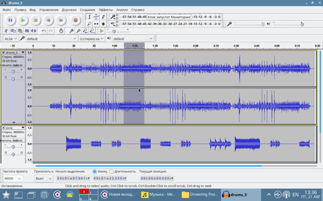Select the Draw (pencil) tool
Viewport: 323px width, 201px height.
[x=103, y=17]
